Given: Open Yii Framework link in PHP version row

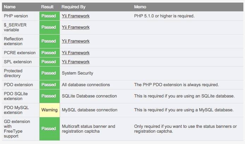Looking at the screenshot, I should 76,16.
